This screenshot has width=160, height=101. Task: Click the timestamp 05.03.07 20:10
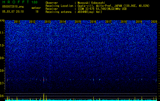coord(13,12)
